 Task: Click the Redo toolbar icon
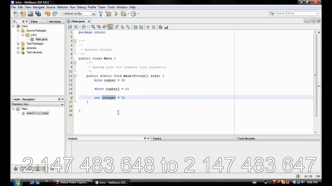tap(55, 14)
